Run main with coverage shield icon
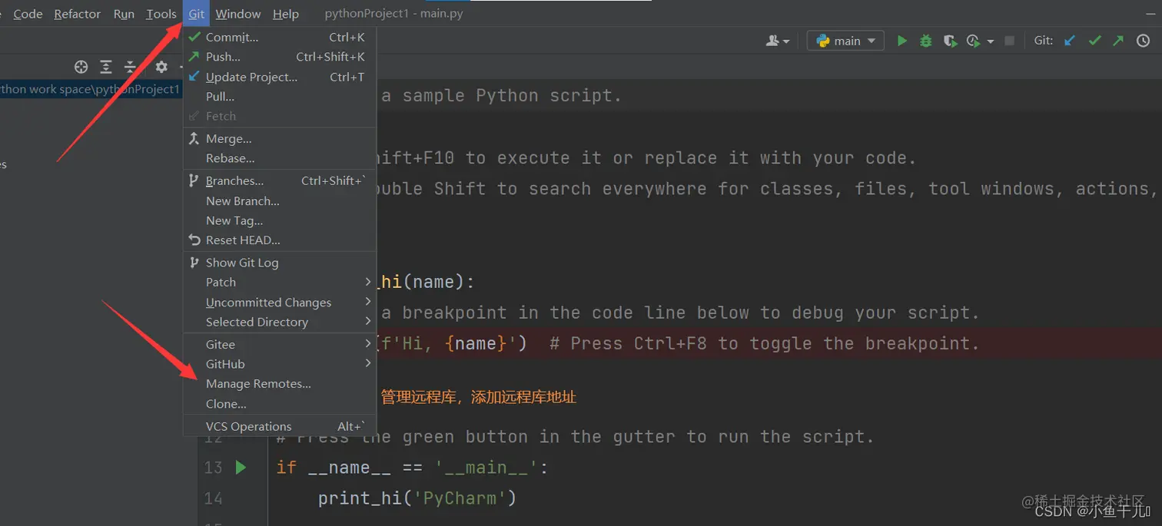 [950, 41]
